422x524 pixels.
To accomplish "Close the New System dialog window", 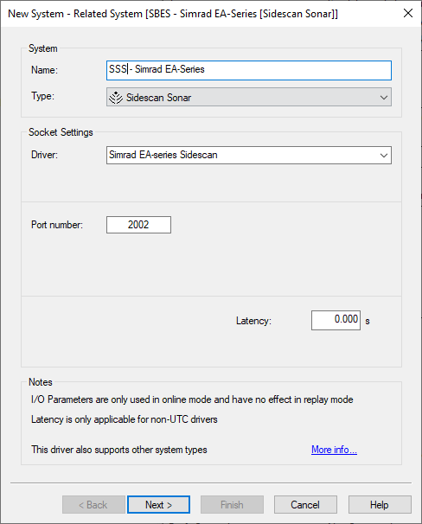I will tap(408, 13).
